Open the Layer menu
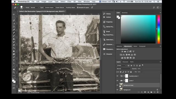 click(x=50, y=2)
